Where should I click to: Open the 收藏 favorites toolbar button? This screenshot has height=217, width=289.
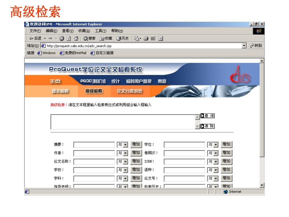point(106,38)
